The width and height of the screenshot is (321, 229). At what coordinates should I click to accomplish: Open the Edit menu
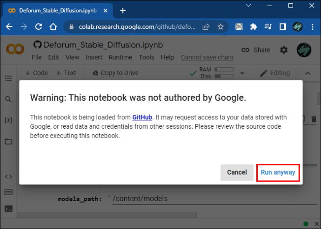click(x=53, y=57)
